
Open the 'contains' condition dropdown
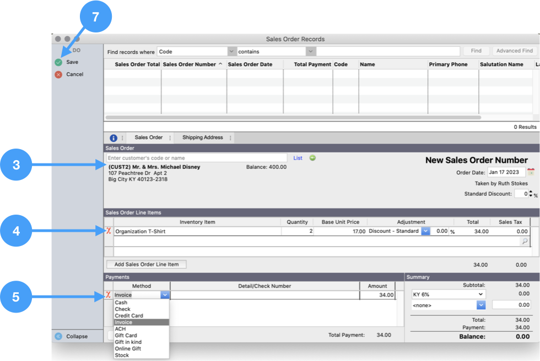[311, 51]
